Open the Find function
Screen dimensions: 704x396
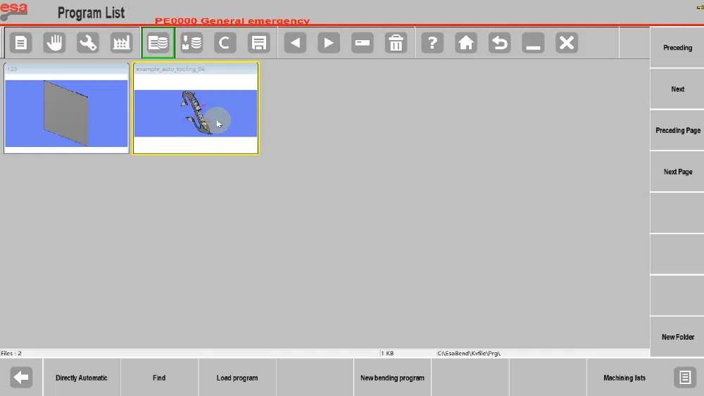point(159,378)
